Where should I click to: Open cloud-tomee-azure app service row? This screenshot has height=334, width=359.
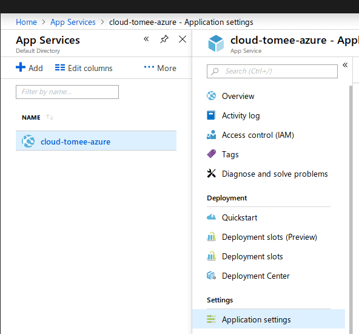pyautogui.click(x=96, y=140)
